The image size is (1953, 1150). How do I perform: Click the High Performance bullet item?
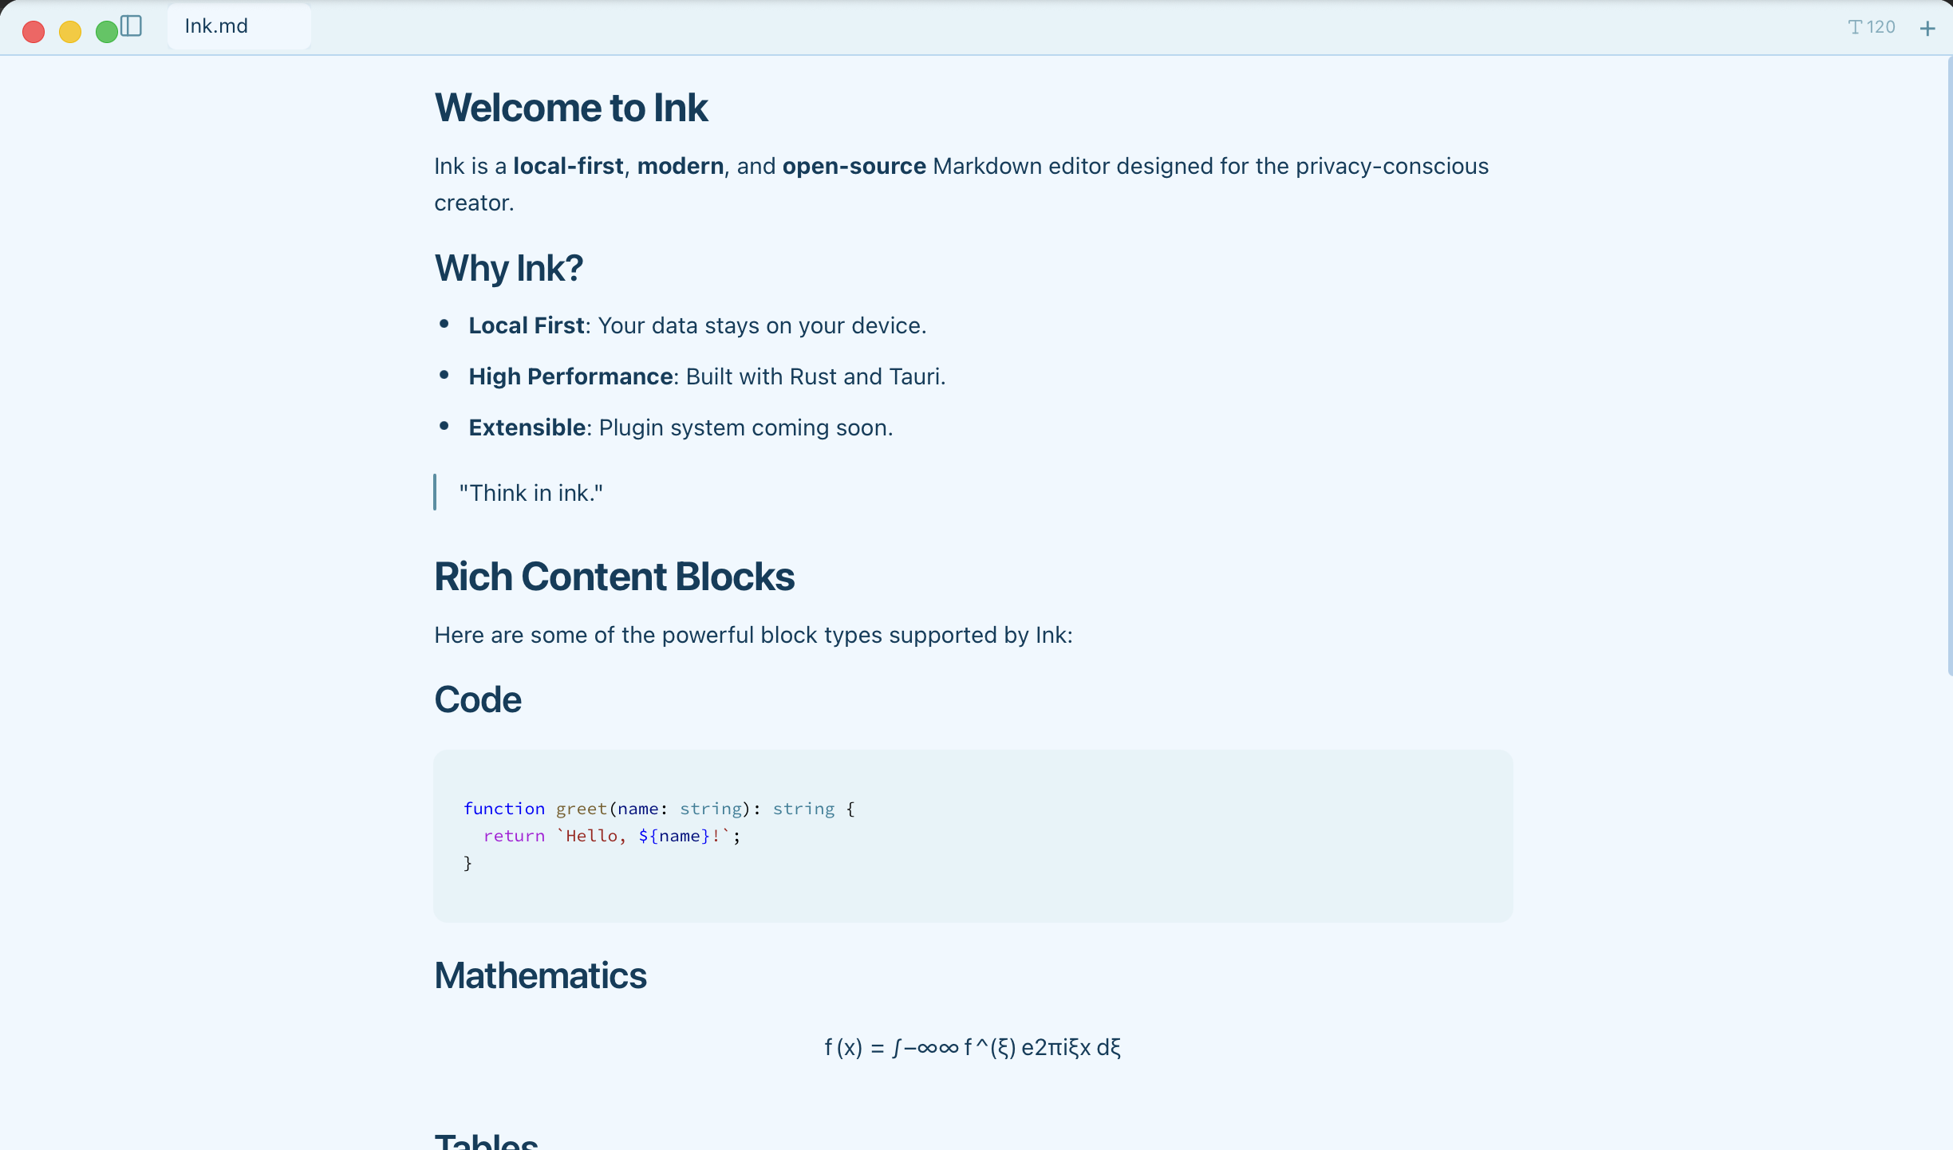(x=706, y=376)
